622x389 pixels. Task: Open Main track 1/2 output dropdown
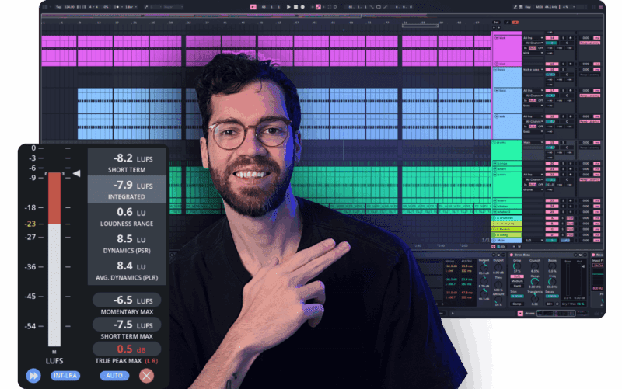pos(533,241)
